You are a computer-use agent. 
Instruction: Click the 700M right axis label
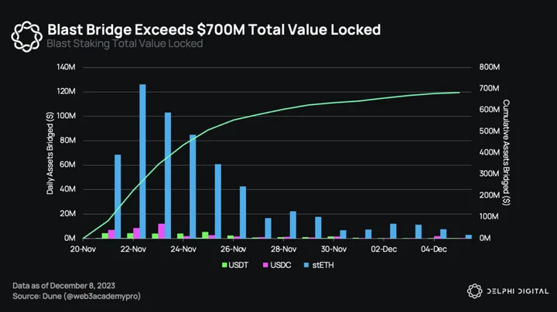(x=489, y=88)
